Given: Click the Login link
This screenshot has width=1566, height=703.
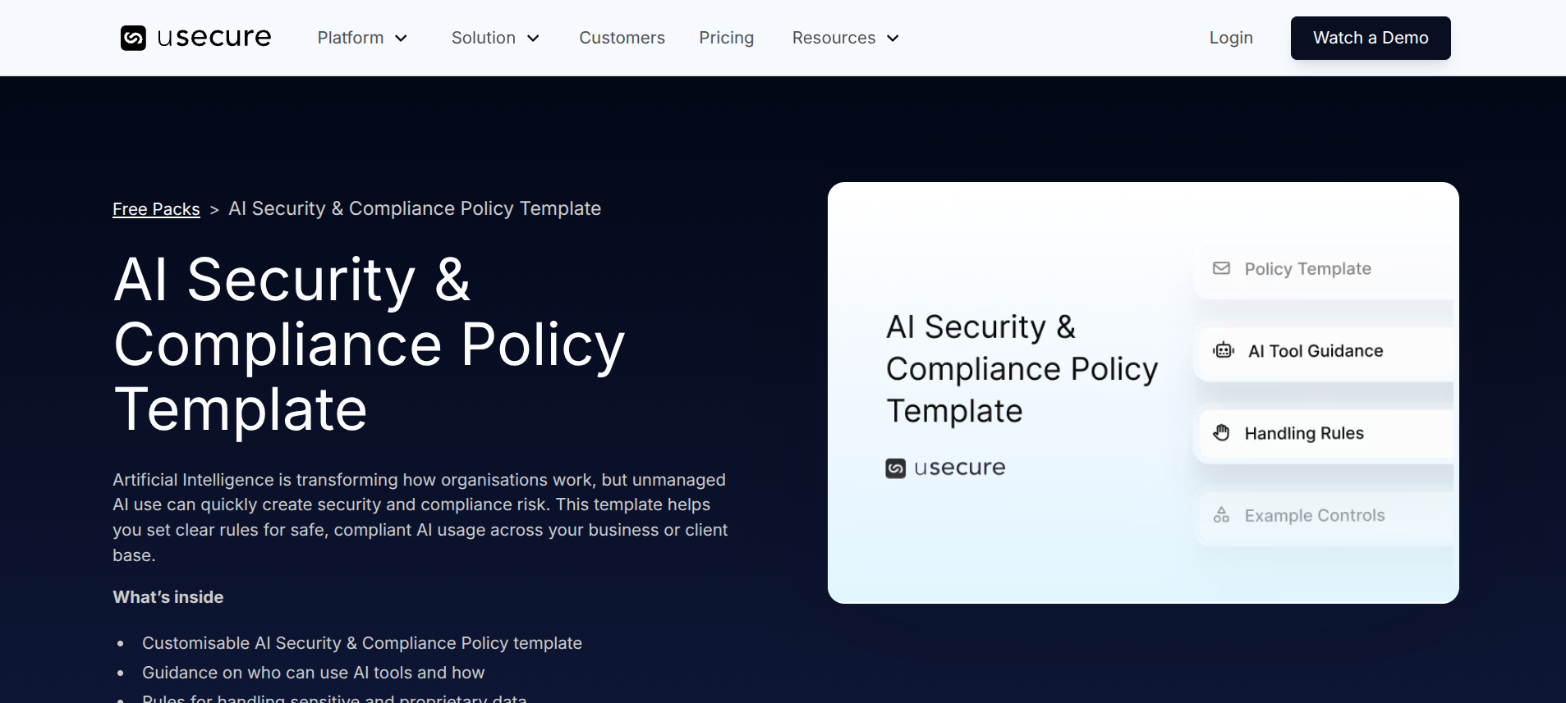Looking at the screenshot, I should 1231,38.
